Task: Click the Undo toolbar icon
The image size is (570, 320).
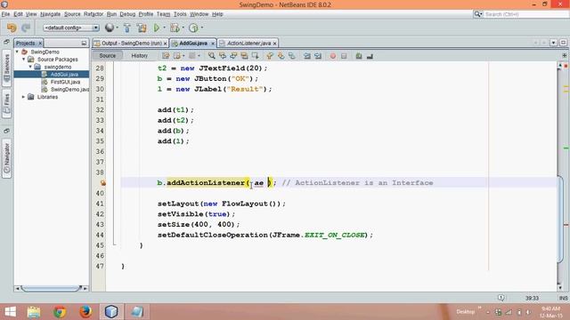Action: click(x=12, y=28)
